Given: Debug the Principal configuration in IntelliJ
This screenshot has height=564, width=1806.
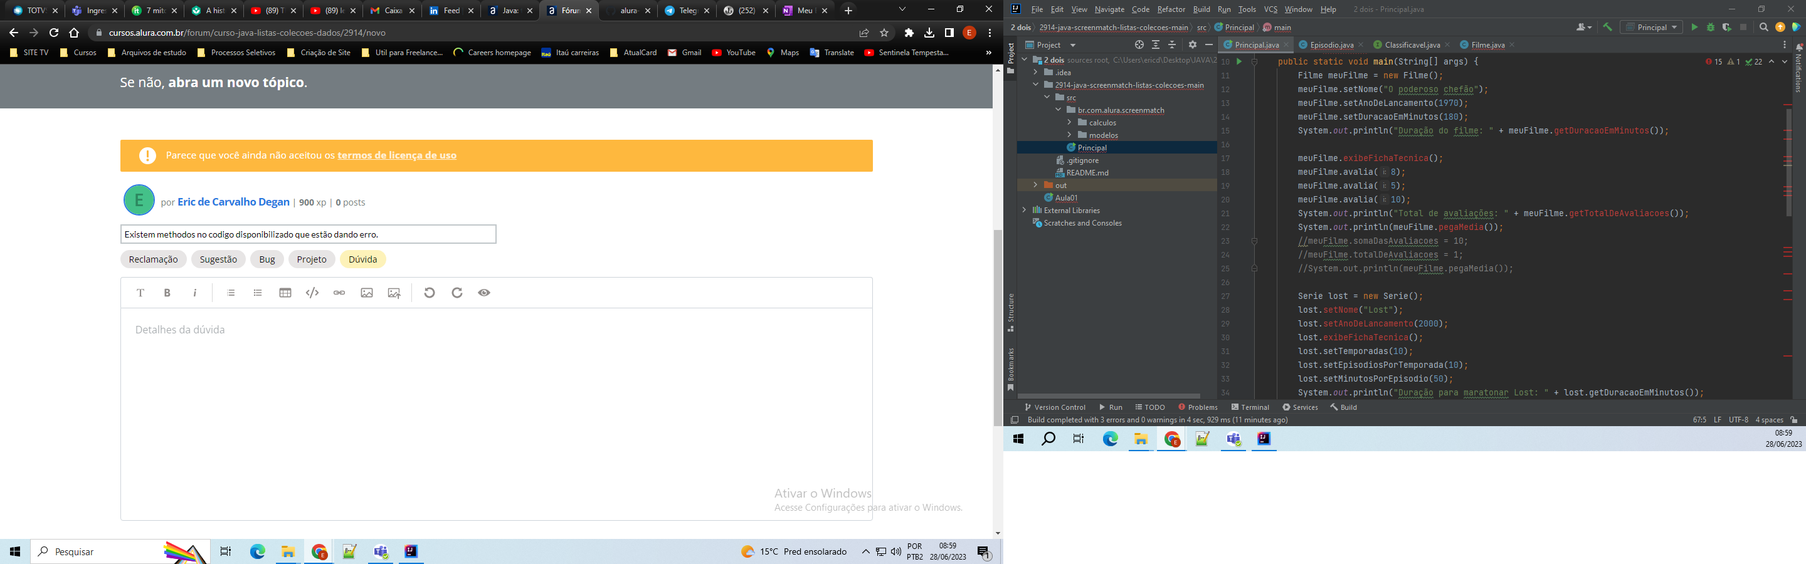Looking at the screenshot, I should tap(1711, 28).
